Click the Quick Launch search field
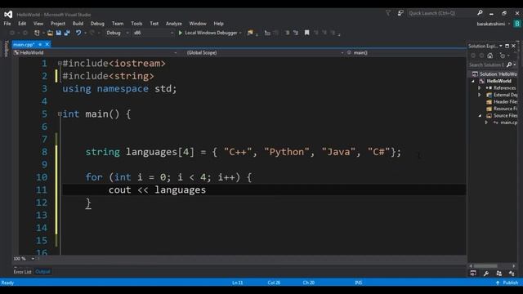523x294 pixels. [x=441, y=13]
